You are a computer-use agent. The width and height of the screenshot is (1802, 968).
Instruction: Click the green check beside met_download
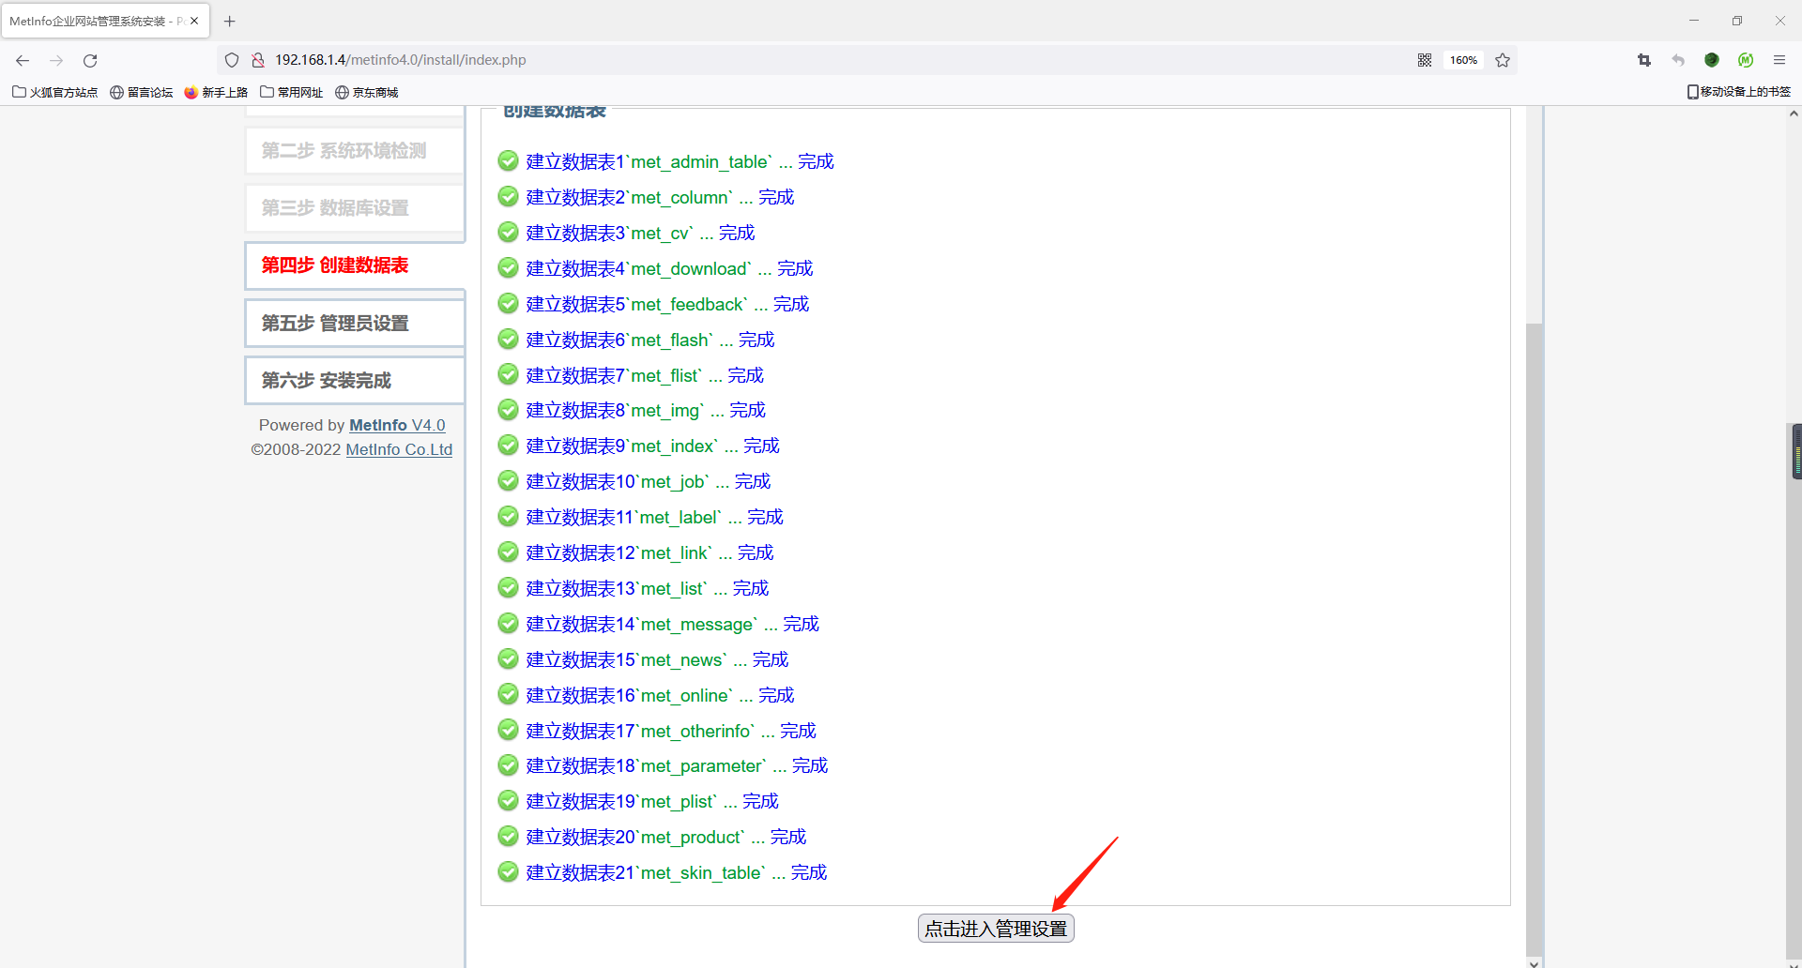click(x=508, y=268)
